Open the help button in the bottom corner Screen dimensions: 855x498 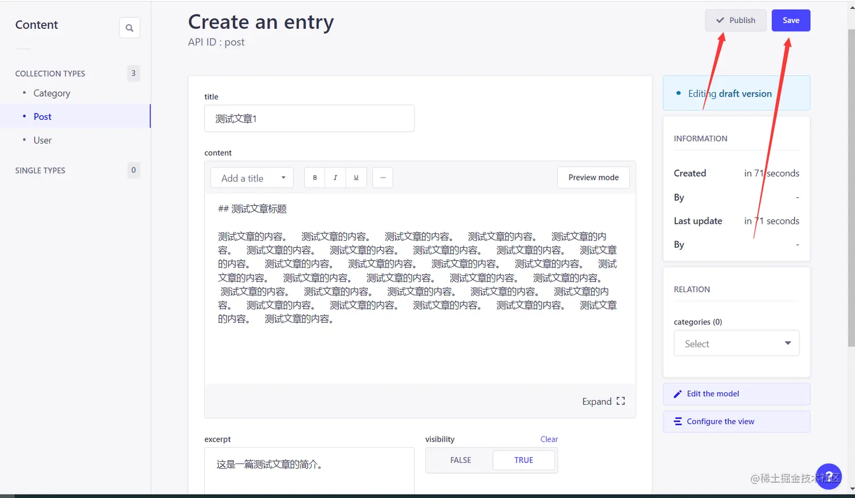pos(828,477)
